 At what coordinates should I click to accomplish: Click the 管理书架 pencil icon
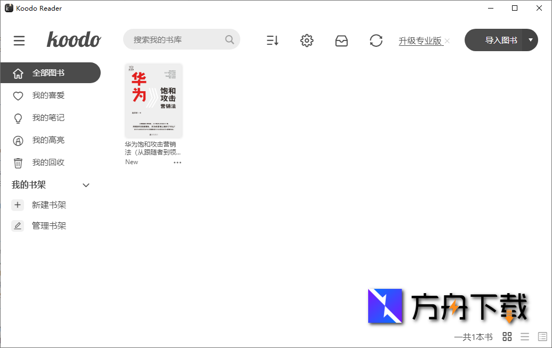tap(18, 225)
